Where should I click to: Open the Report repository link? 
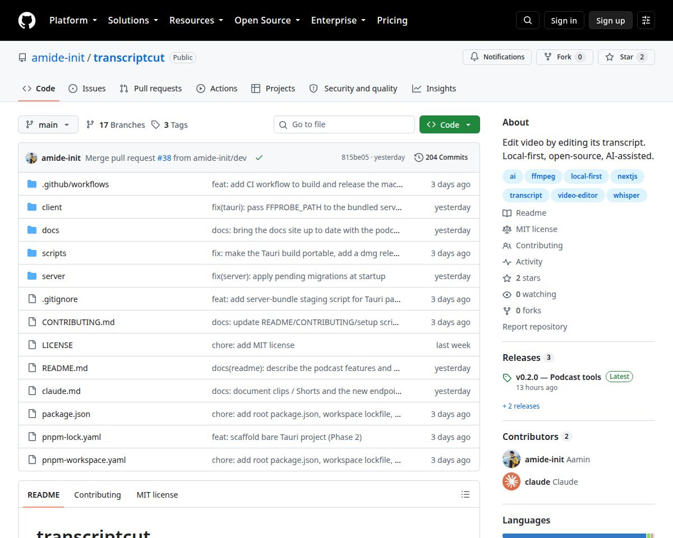click(x=535, y=327)
